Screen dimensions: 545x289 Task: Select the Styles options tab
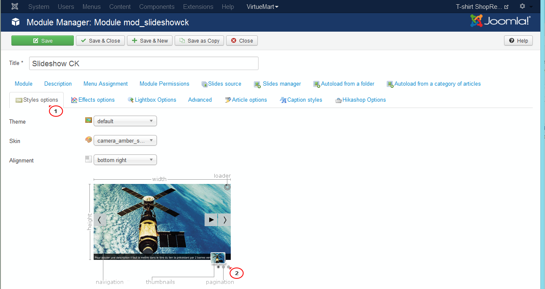point(37,100)
